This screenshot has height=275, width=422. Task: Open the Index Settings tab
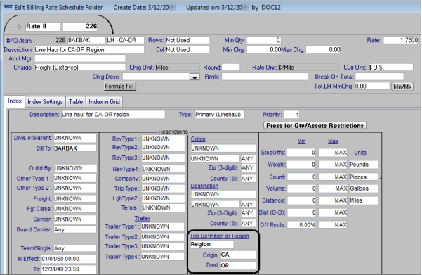tap(45, 102)
